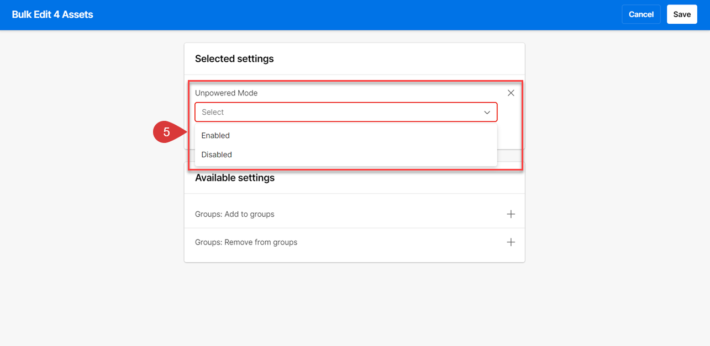Screen dimensions: 710x346
Task: Click the Bulk Edit 4 Assets title
Action: coord(52,15)
